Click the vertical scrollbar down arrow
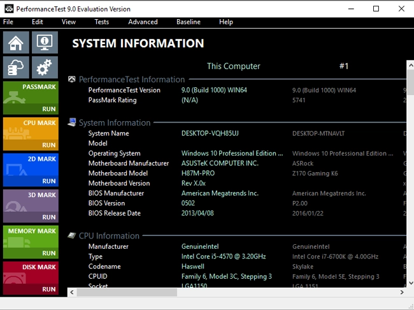Image resolution: width=414 pixels, height=310 pixels. [x=411, y=283]
